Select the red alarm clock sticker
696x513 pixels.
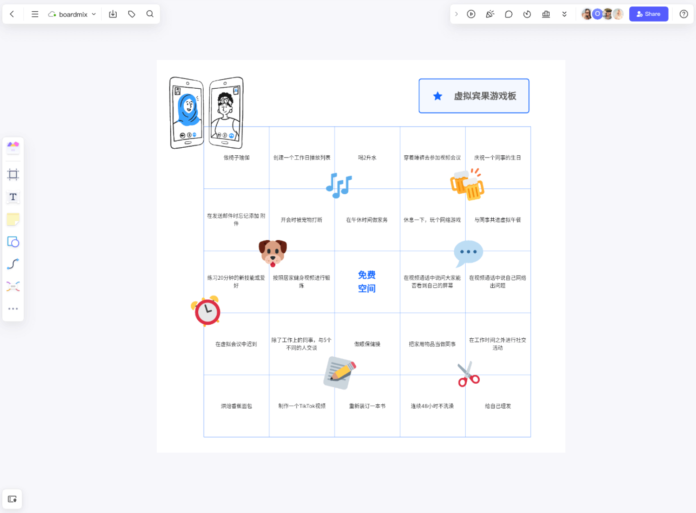206,311
